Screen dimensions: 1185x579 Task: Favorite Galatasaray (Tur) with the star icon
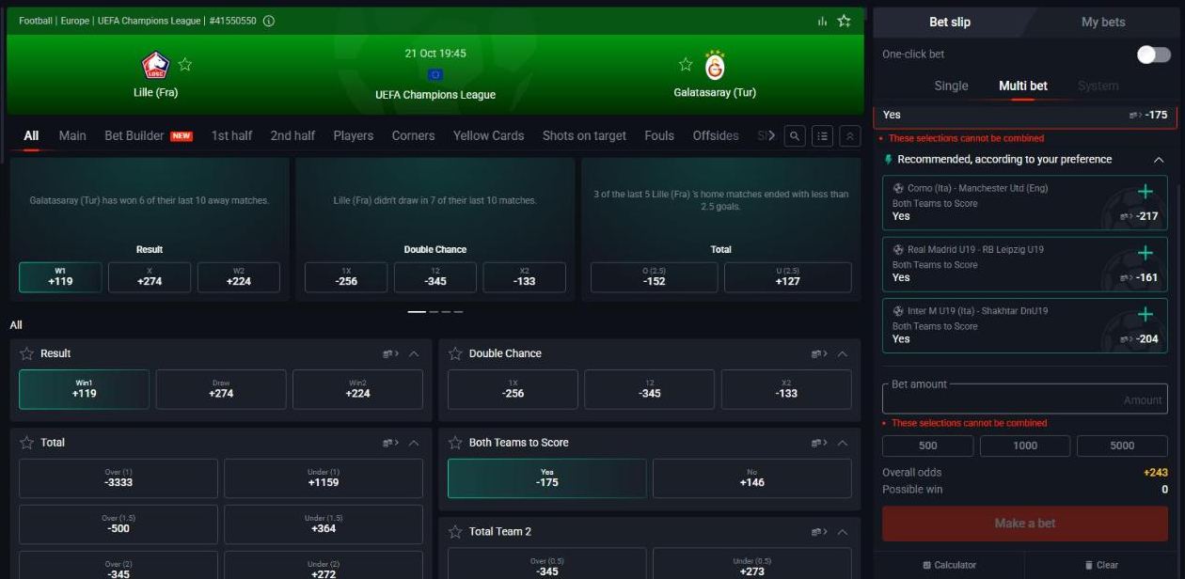tap(686, 64)
